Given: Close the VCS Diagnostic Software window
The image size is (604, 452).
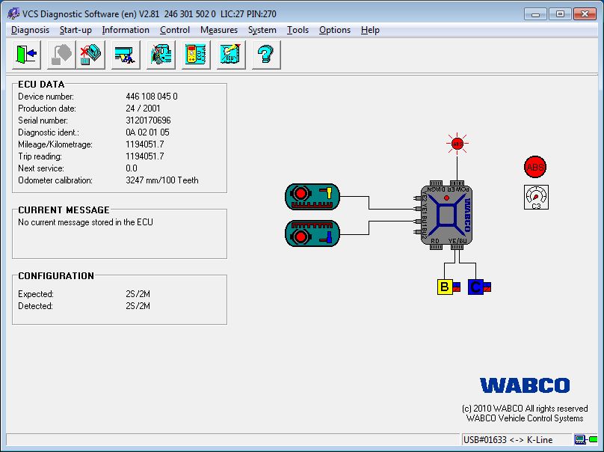Looking at the screenshot, I should tap(585, 14).
